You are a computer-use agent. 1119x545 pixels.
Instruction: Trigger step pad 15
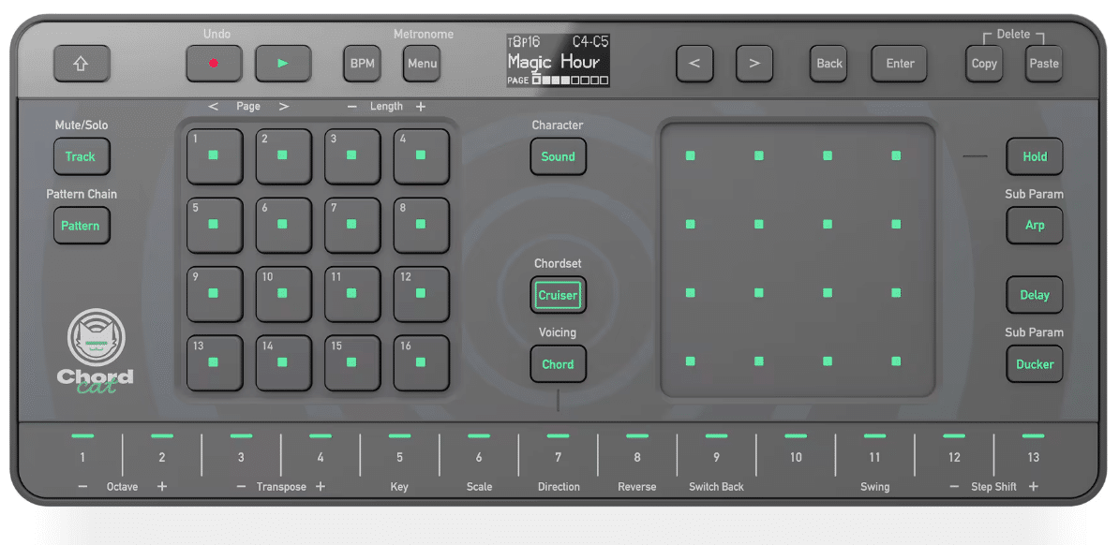coord(352,363)
